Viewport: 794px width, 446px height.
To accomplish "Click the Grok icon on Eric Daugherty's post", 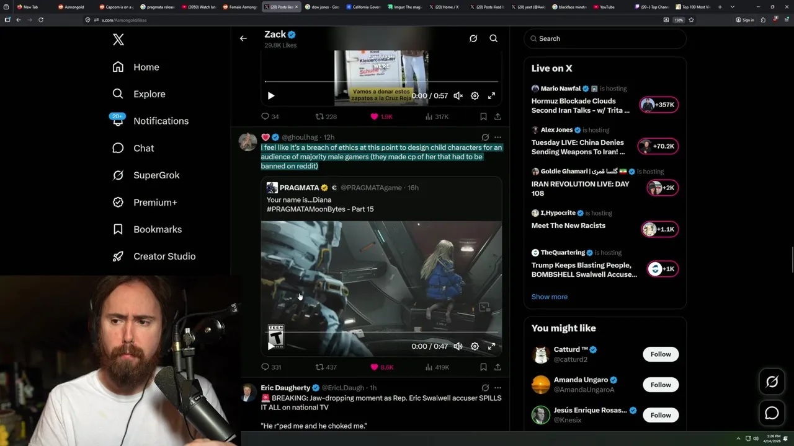I will click(485, 388).
